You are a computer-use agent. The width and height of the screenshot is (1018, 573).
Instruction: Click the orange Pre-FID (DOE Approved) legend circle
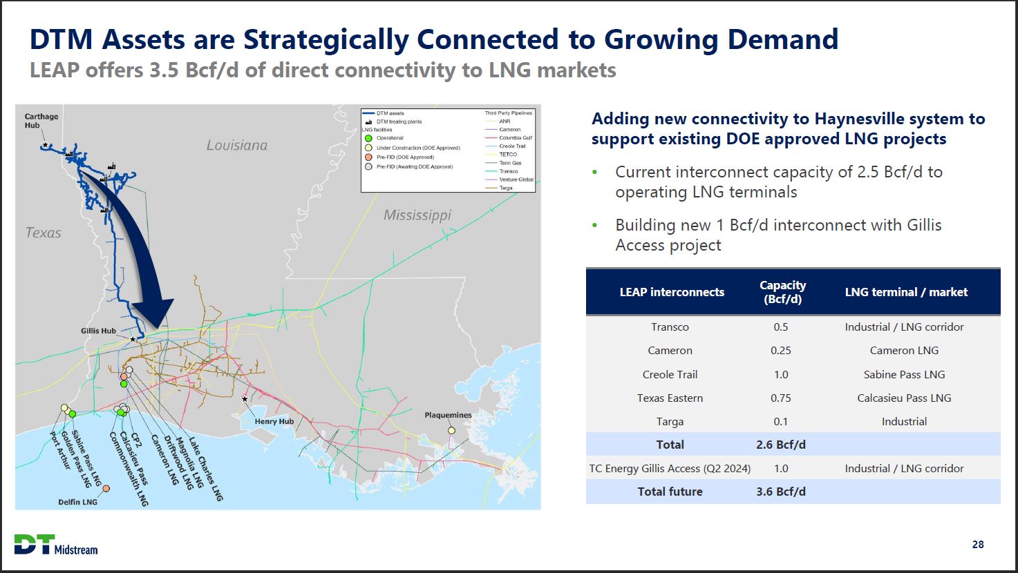coord(369,157)
